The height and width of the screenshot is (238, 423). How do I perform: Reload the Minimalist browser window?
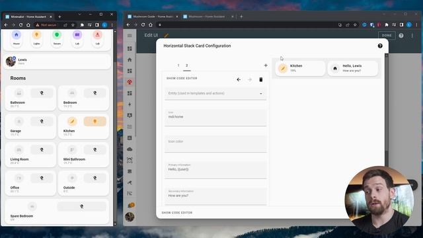pyautogui.click(x=20, y=25)
